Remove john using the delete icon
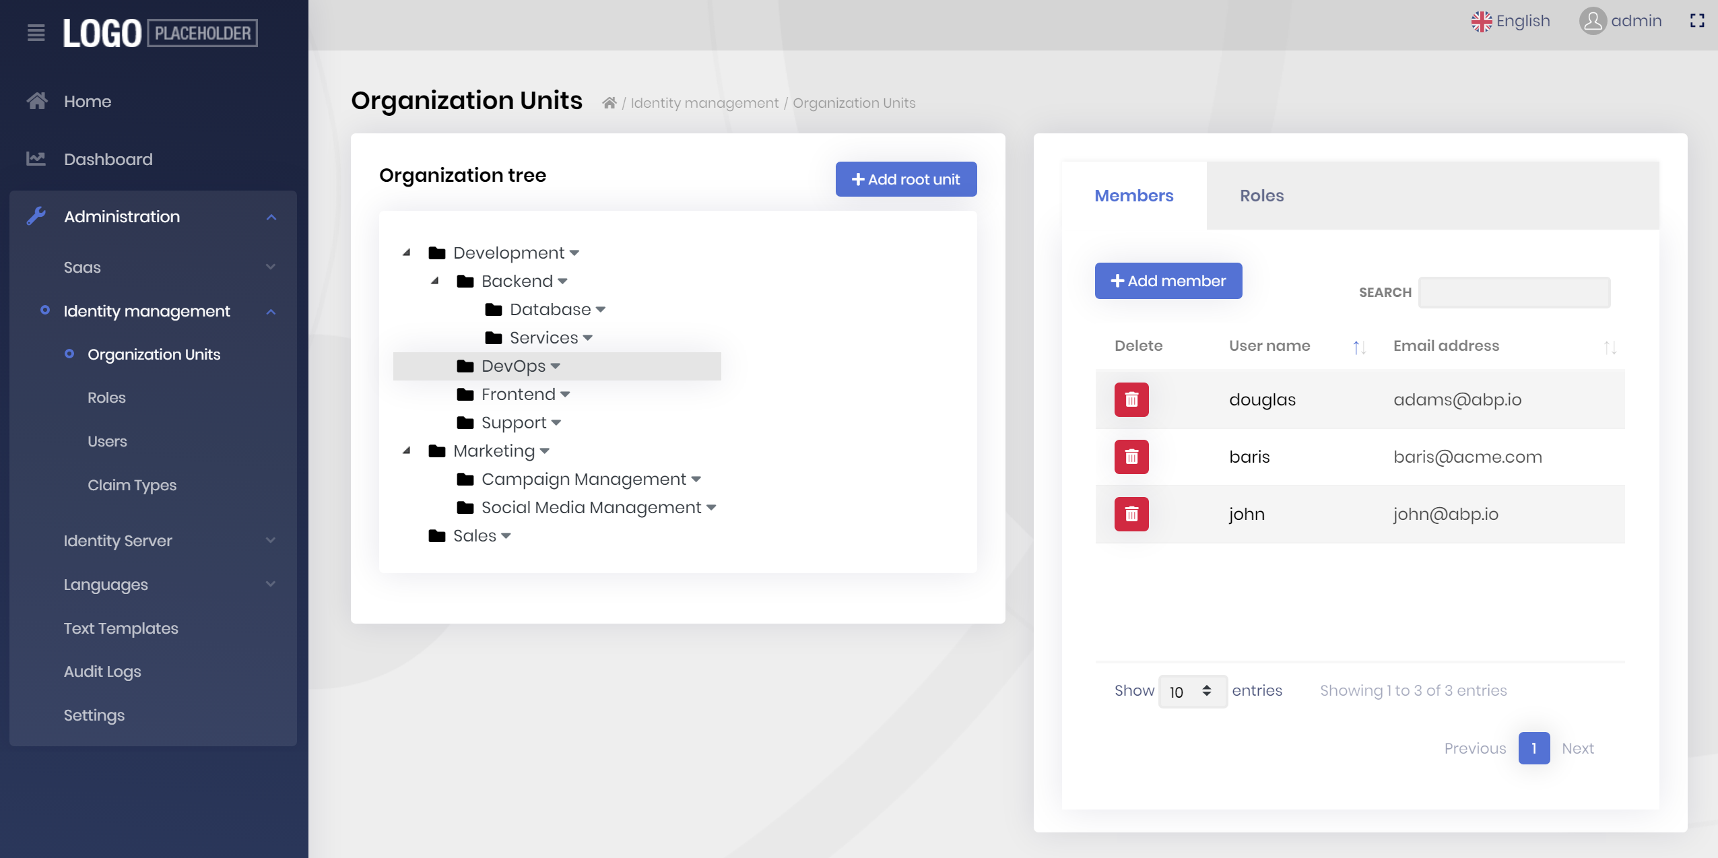1718x858 pixels. coord(1131,514)
